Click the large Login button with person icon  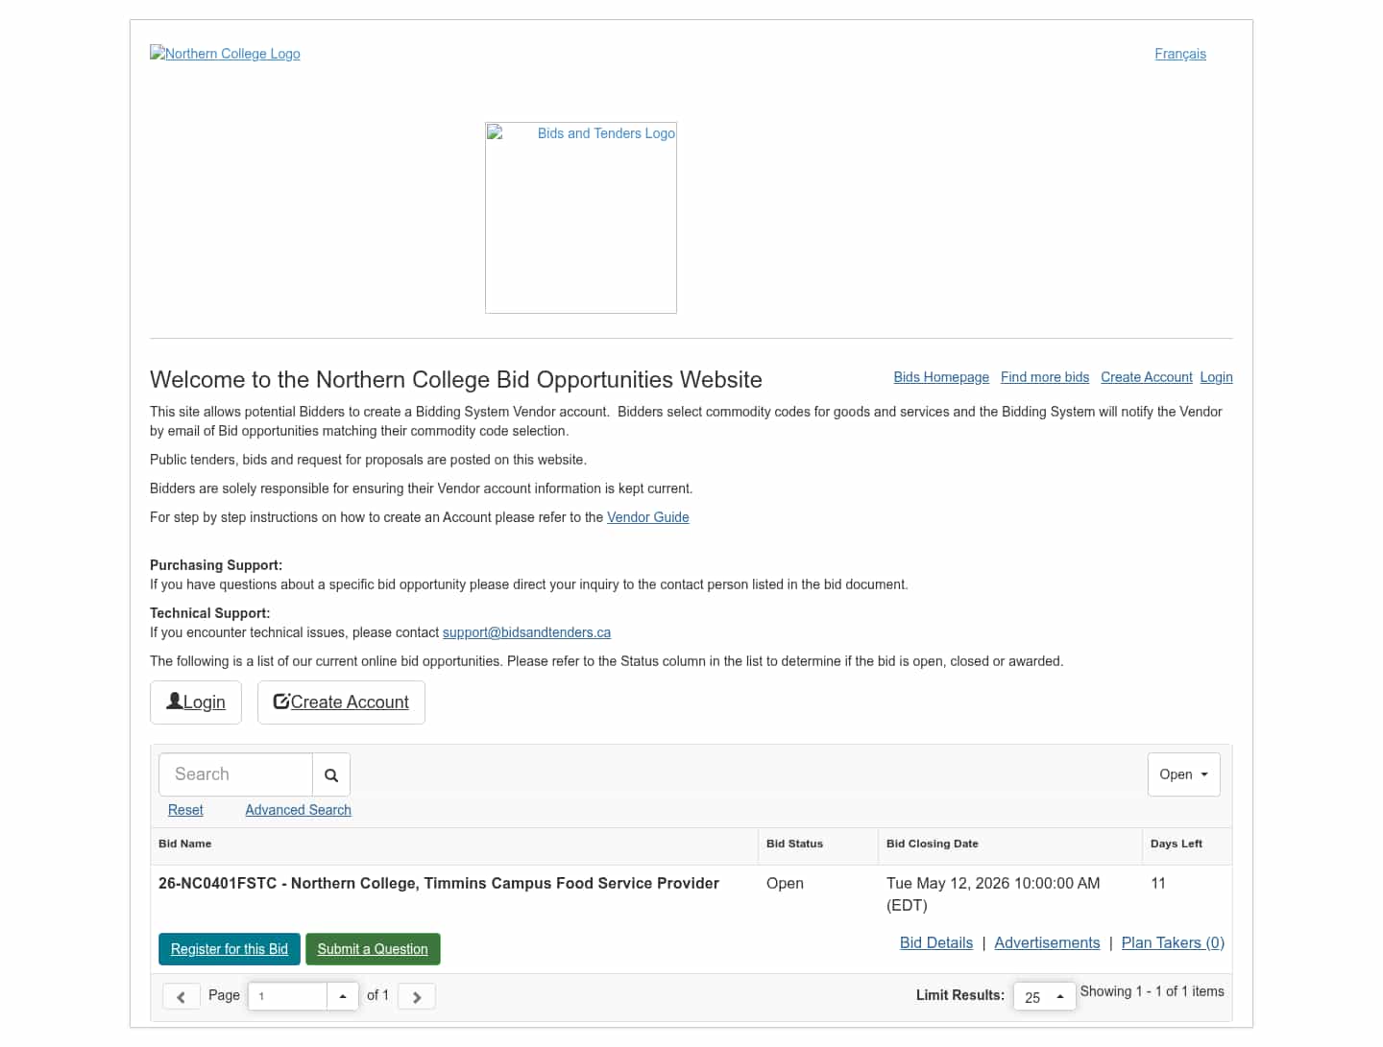coord(196,702)
